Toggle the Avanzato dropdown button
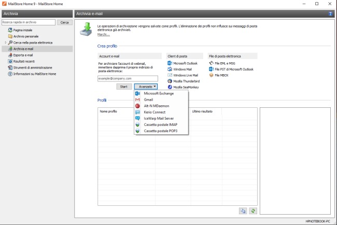The width and height of the screenshot is (337, 225). 146,87
